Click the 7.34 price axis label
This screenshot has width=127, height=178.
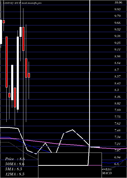click(117, 137)
